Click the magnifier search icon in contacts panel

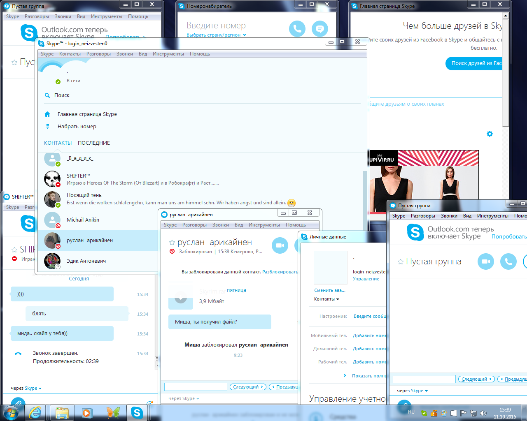click(x=47, y=95)
